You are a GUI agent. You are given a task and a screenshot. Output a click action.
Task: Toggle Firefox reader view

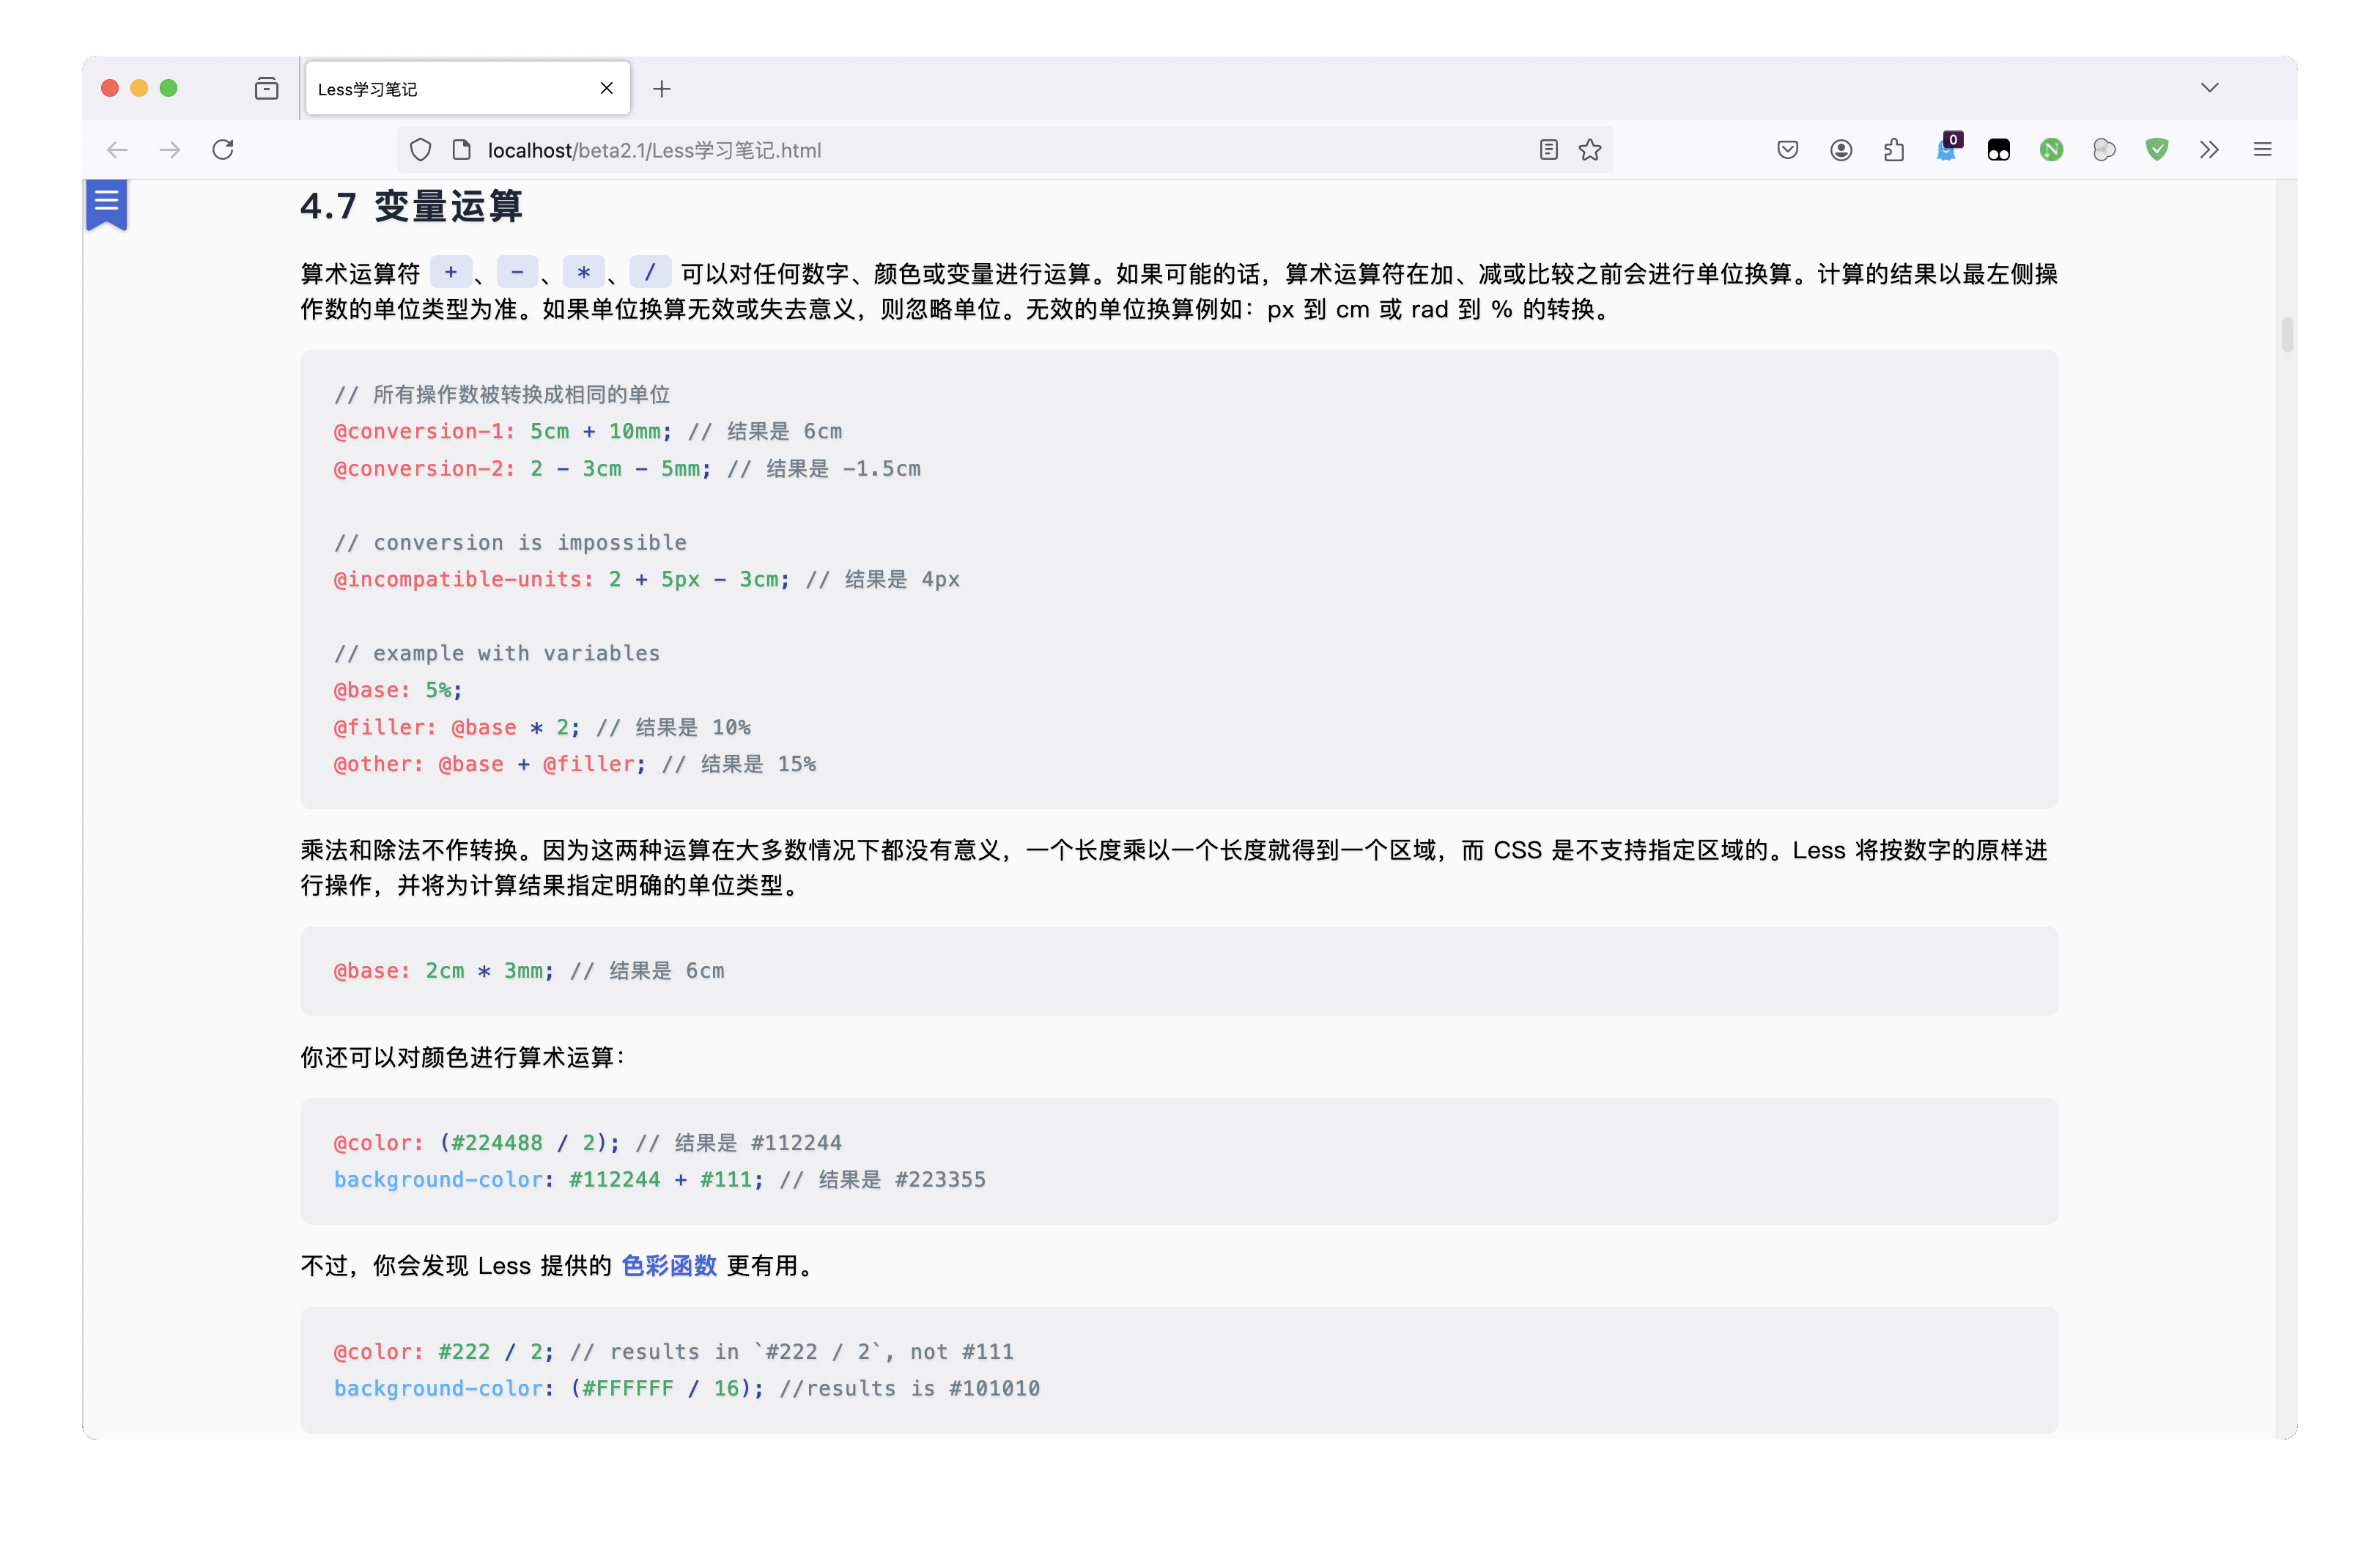pyautogui.click(x=1548, y=150)
